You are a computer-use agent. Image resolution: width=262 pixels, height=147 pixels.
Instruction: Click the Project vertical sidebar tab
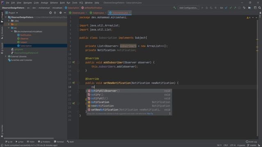pyautogui.click(x=2, y=17)
